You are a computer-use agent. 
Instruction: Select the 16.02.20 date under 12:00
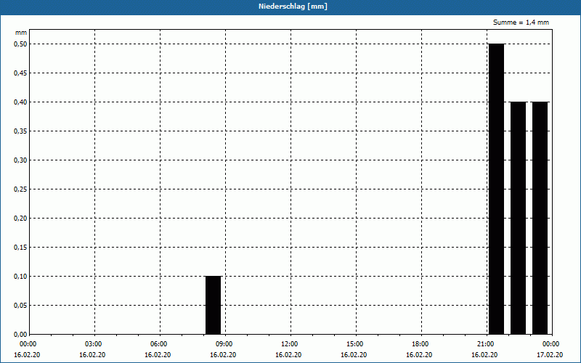[288, 354]
